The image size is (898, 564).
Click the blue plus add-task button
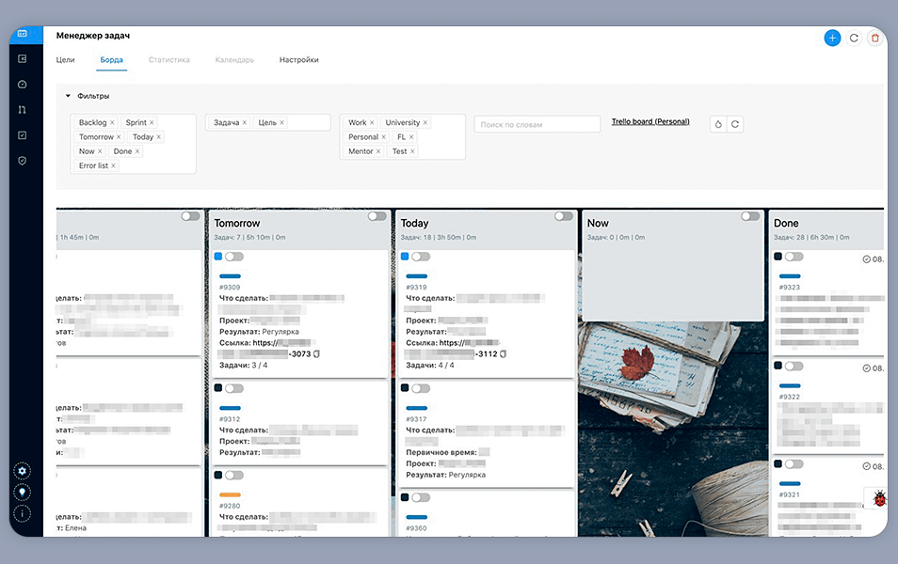coord(832,39)
